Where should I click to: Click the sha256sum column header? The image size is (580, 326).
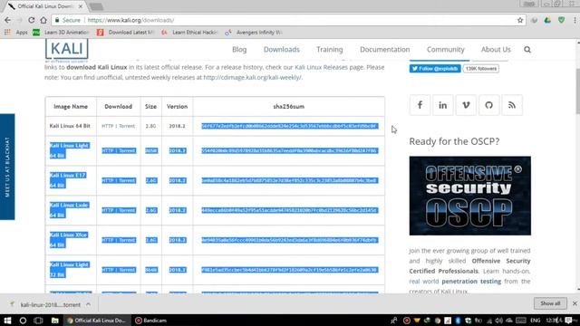(288, 107)
